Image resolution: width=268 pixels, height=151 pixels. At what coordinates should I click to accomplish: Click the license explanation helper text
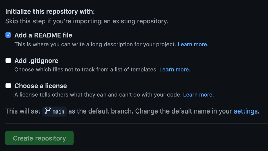[x=98, y=95]
